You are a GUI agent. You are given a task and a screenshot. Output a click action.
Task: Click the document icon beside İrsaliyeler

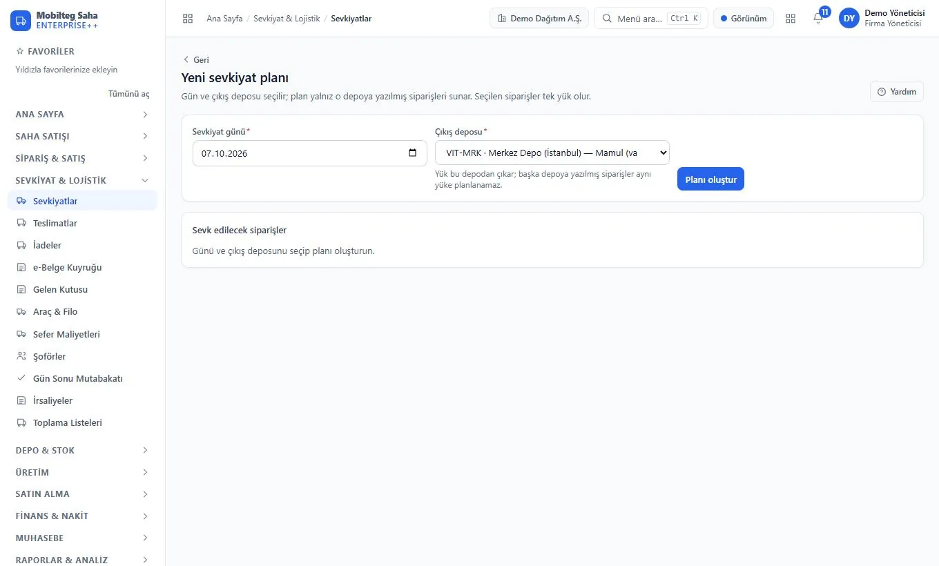pos(21,400)
